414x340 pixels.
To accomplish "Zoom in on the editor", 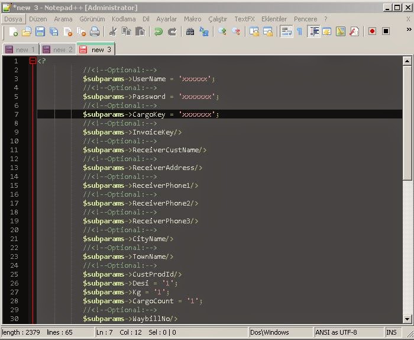I will click(x=222, y=31).
